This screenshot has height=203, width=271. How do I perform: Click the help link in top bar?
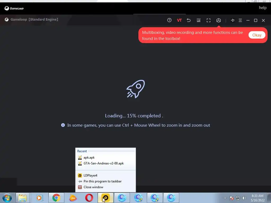(263, 8)
